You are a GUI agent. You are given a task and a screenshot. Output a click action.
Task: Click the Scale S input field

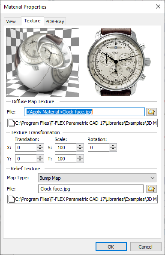tap(66, 147)
